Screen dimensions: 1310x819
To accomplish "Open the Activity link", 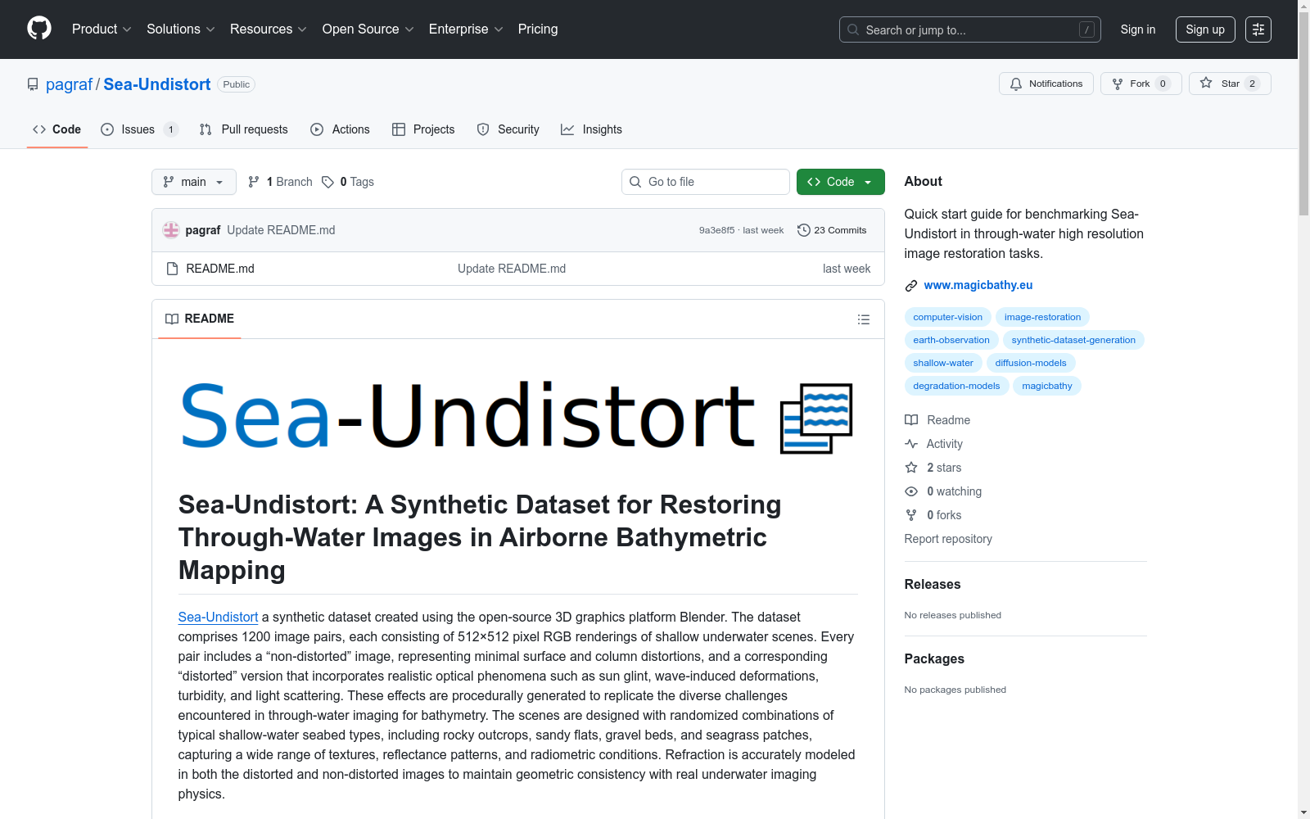I will pos(933,444).
